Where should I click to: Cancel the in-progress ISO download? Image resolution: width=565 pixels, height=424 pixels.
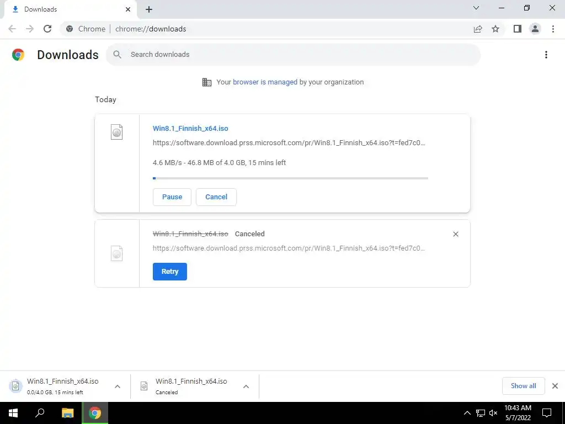pos(216,197)
